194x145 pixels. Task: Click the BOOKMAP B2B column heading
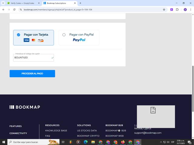114,125
